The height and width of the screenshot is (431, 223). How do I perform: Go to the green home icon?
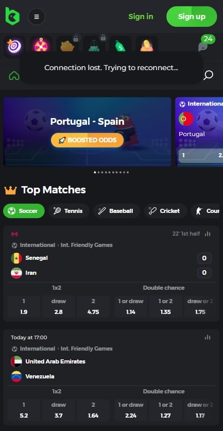pyautogui.click(x=14, y=75)
